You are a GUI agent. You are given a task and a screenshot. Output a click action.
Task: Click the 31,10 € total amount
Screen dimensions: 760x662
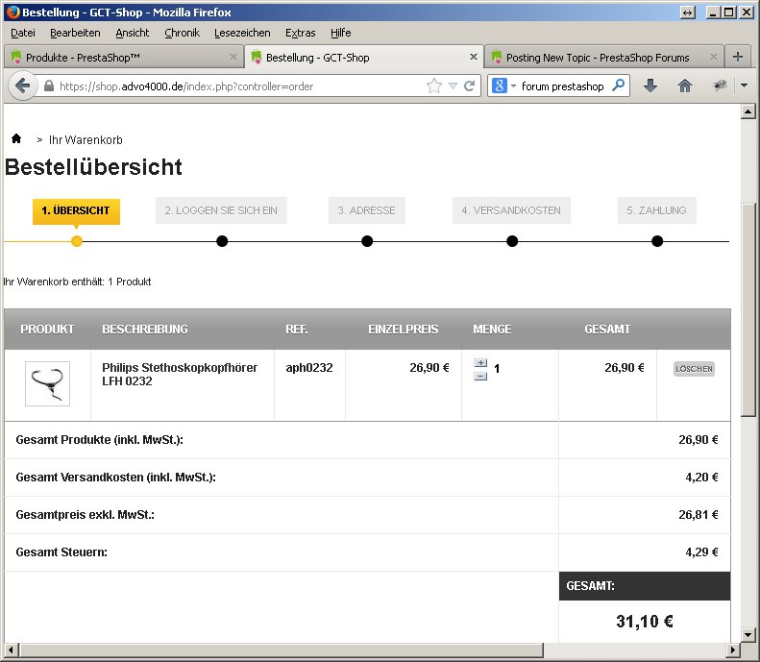coord(644,622)
